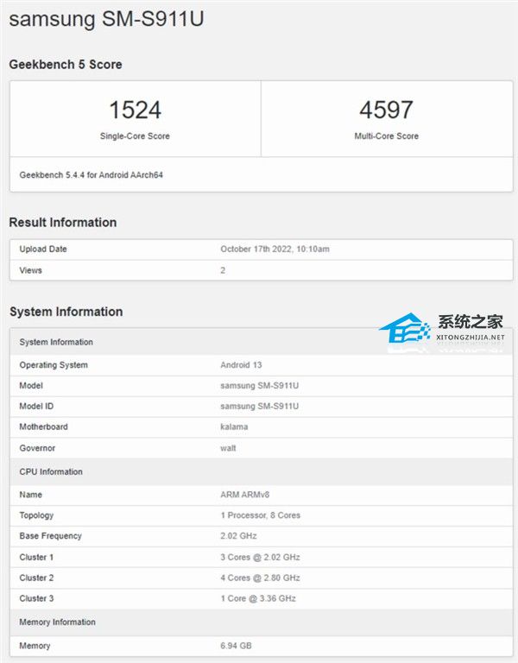518x663 pixels.
Task: Click the 'Cluster 1' row label
Action: tap(36, 558)
